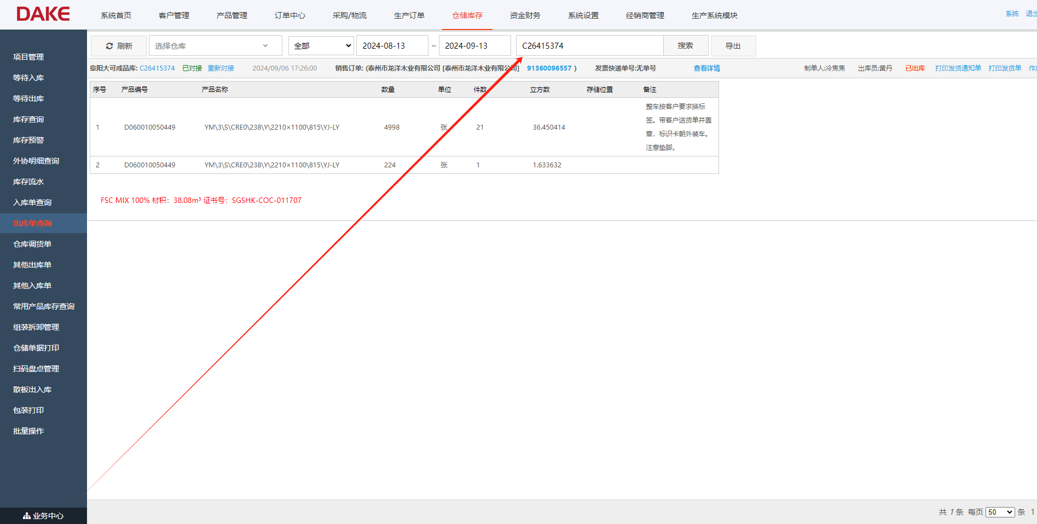Open warehouse order link C26415374
This screenshot has width=1037, height=524.
coord(157,68)
